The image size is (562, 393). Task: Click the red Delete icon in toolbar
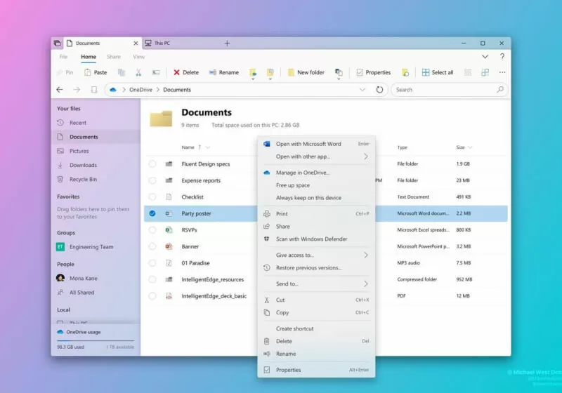(176, 72)
